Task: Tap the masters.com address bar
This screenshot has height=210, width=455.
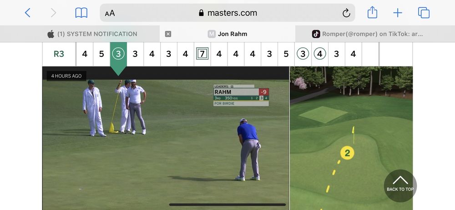Action: coord(227,13)
